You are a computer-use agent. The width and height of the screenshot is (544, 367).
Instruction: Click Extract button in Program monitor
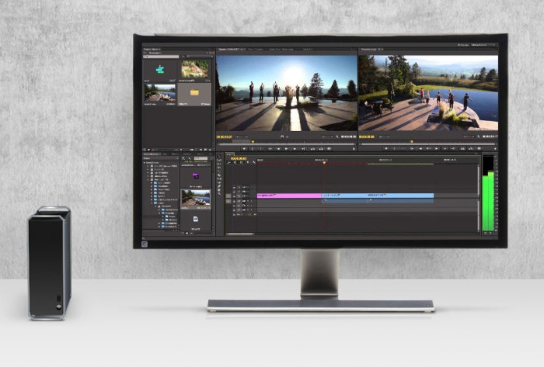pos(471,148)
